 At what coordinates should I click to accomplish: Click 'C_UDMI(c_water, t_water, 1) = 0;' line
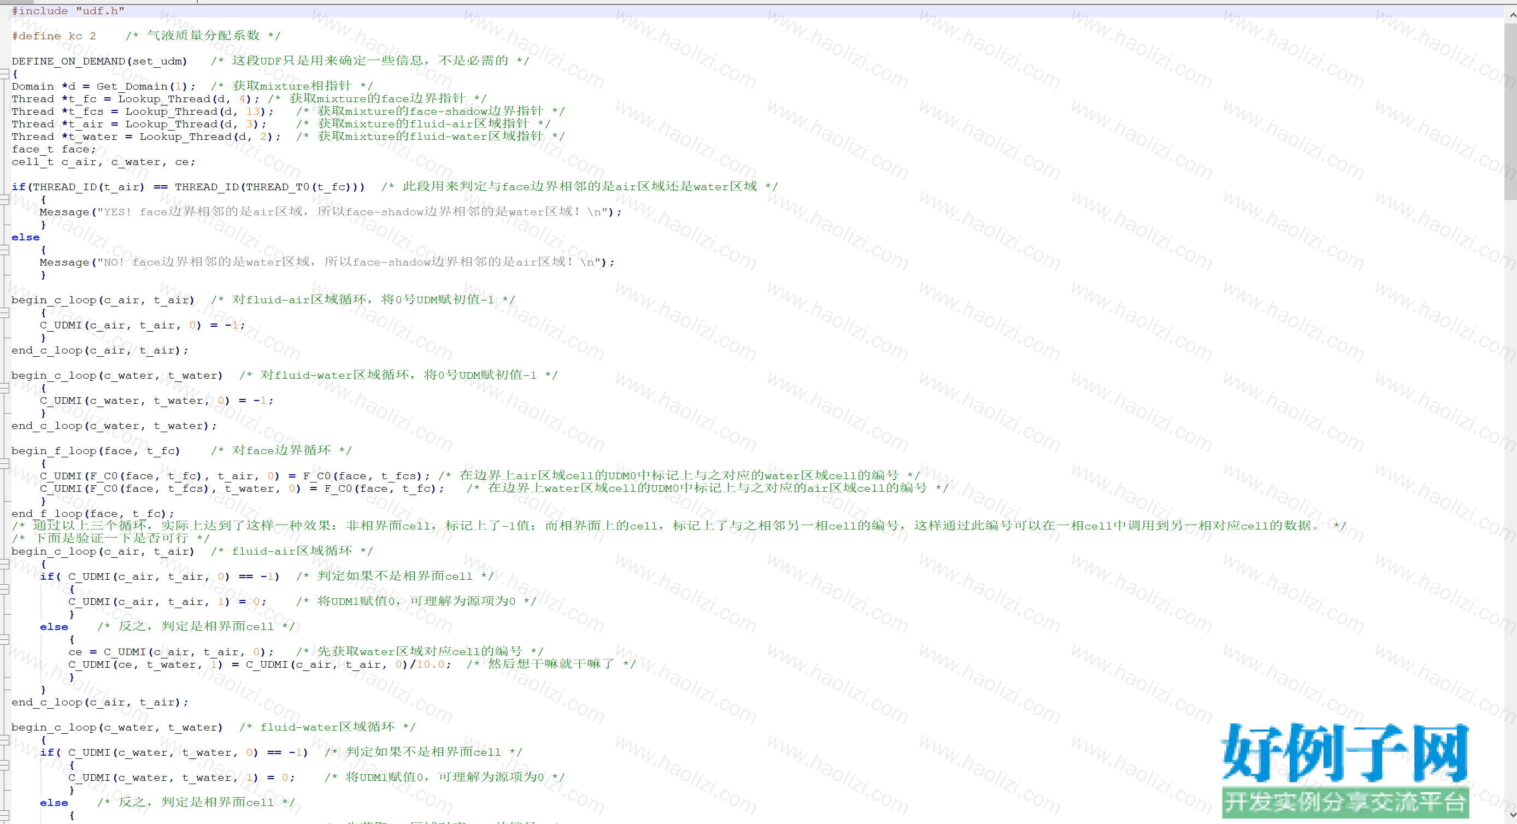[x=181, y=778]
